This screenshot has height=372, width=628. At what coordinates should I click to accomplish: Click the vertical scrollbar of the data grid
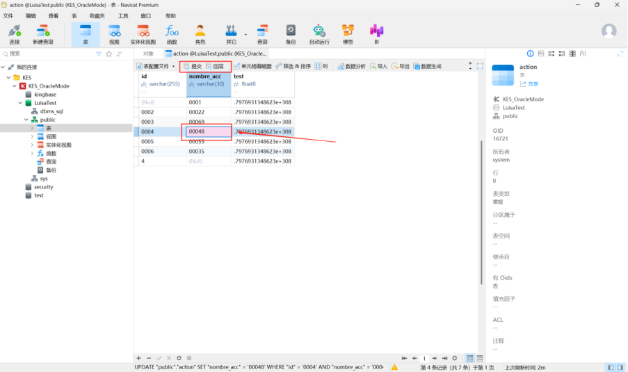pyautogui.click(x=481, y=209)
